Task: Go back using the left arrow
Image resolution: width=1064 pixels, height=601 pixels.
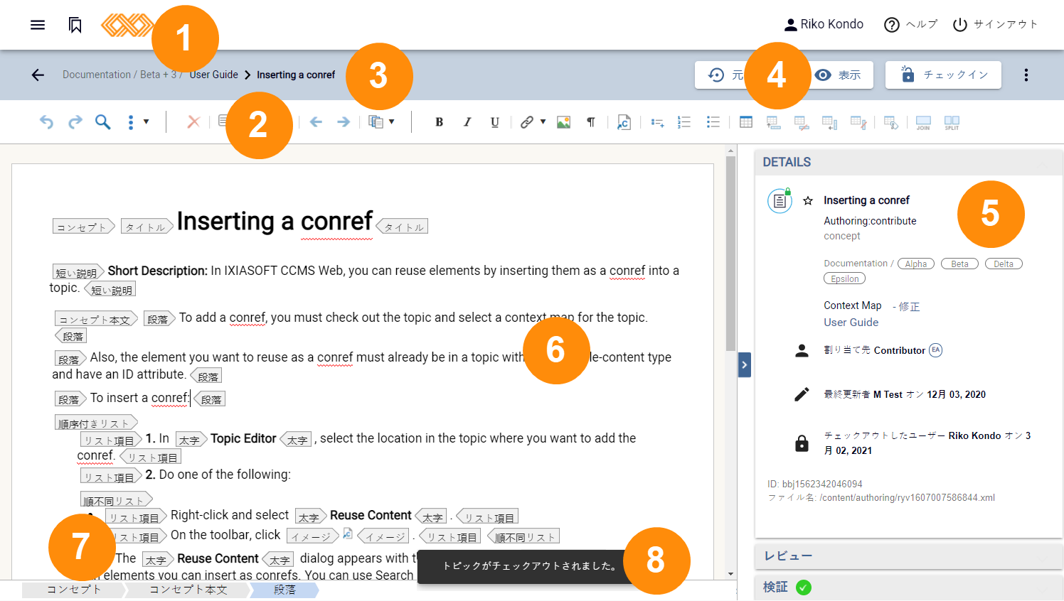Action: pos(38,75)
